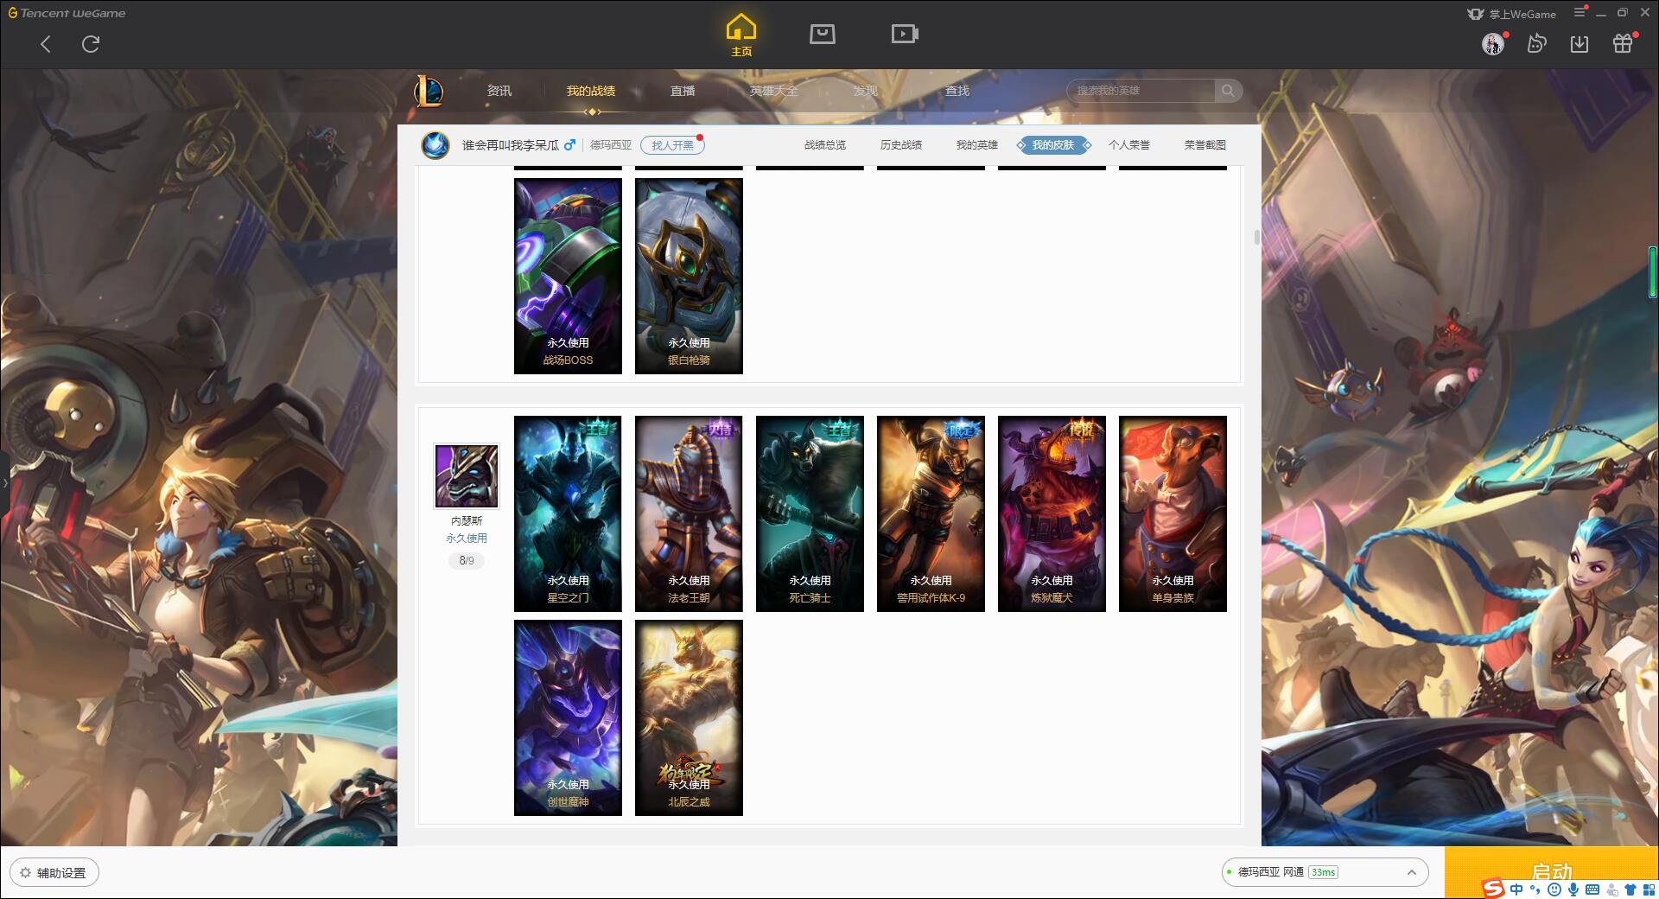Click the Sogou input method S icon
Image resolution: width=1659 pixels, height=899 pixels.
[x=1493, y=889]
